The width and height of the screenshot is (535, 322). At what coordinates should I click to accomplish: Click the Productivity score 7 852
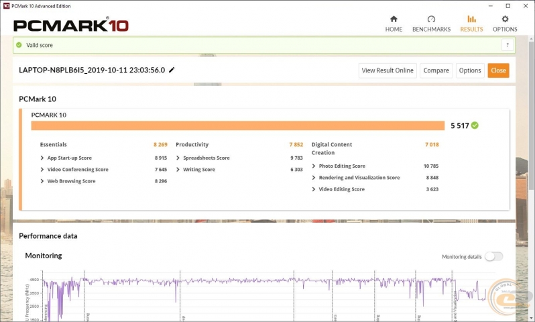click(x=296, y=144)
